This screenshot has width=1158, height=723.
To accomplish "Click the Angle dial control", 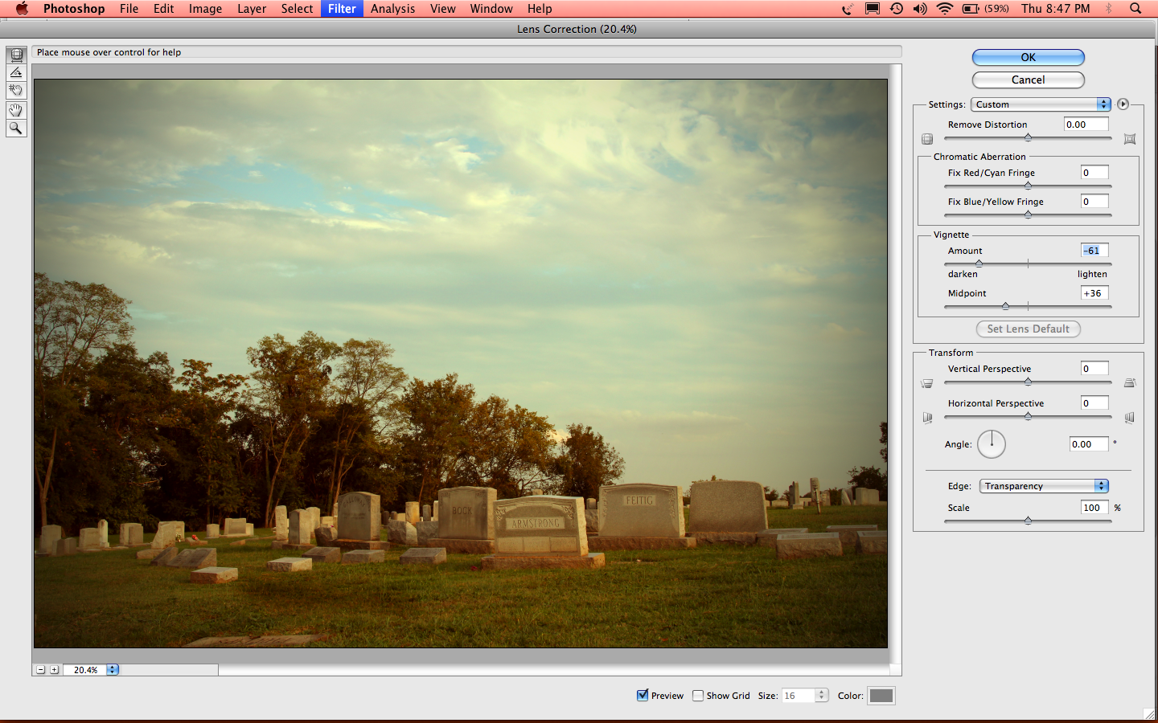I will [992, 444].
